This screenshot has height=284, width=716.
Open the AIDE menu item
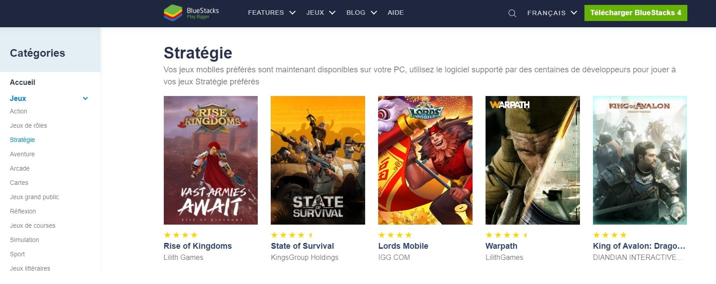pos(396,13)
